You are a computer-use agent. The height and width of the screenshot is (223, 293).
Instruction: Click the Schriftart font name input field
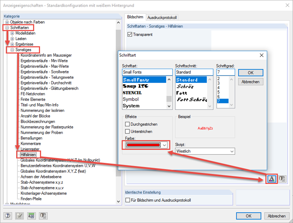pyautogui.click(x=147, y=72)
